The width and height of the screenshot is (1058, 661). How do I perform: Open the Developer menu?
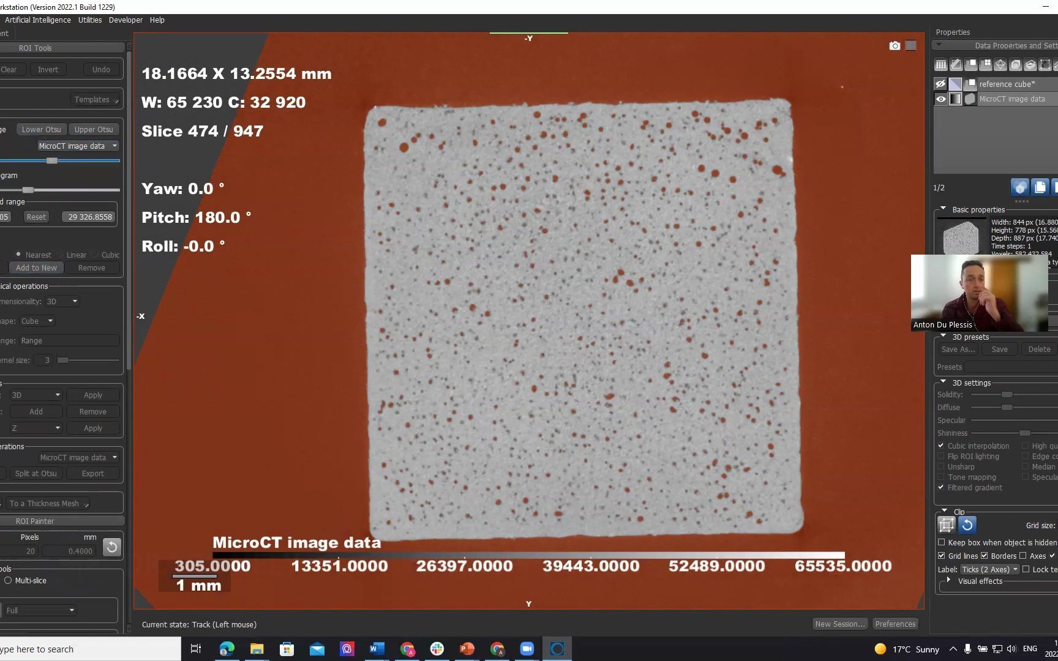point(126,20)
